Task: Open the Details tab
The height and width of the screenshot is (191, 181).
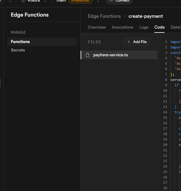Action: coord(176,27)
